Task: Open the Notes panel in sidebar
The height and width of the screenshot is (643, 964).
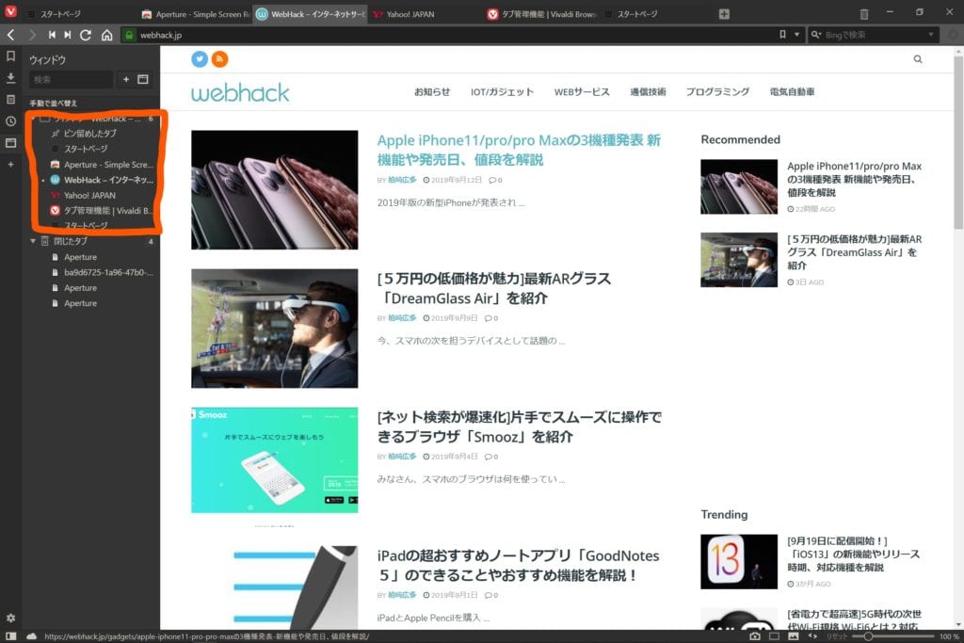Action: [x=10, y=100]
